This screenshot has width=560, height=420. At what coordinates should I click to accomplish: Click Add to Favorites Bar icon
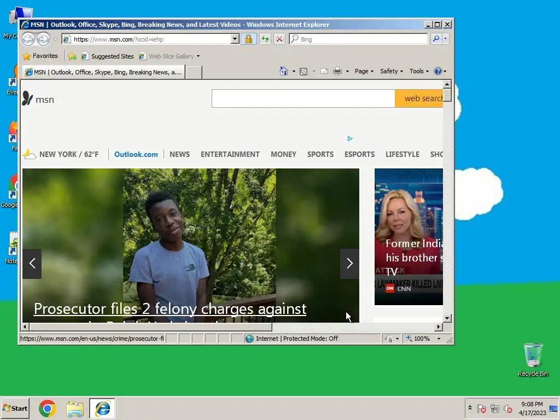click(x=72, y=56)
